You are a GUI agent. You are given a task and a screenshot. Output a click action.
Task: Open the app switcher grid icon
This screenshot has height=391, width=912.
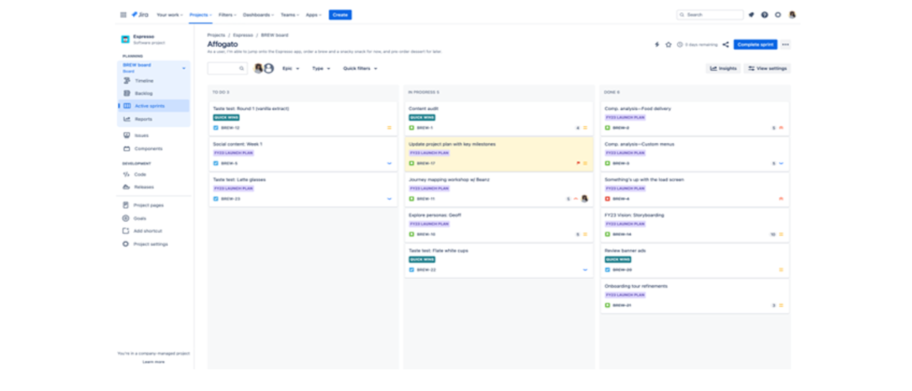pos(123,15)
